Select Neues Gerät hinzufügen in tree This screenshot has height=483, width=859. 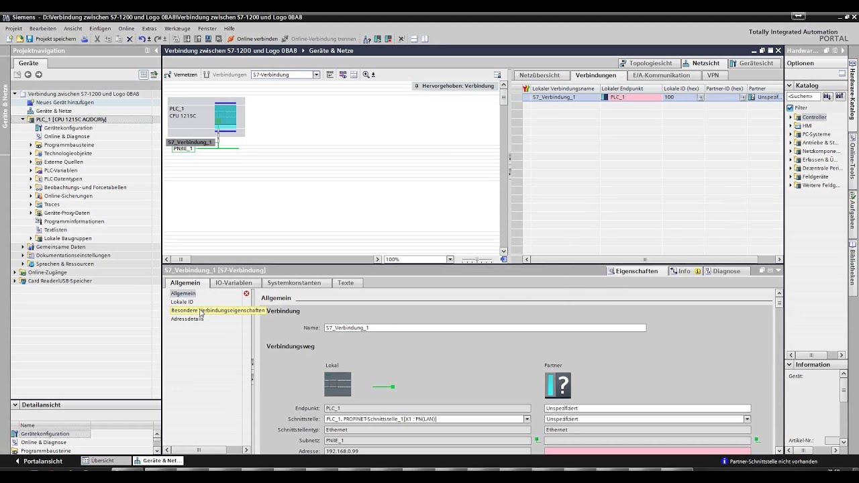coord(64,103)
